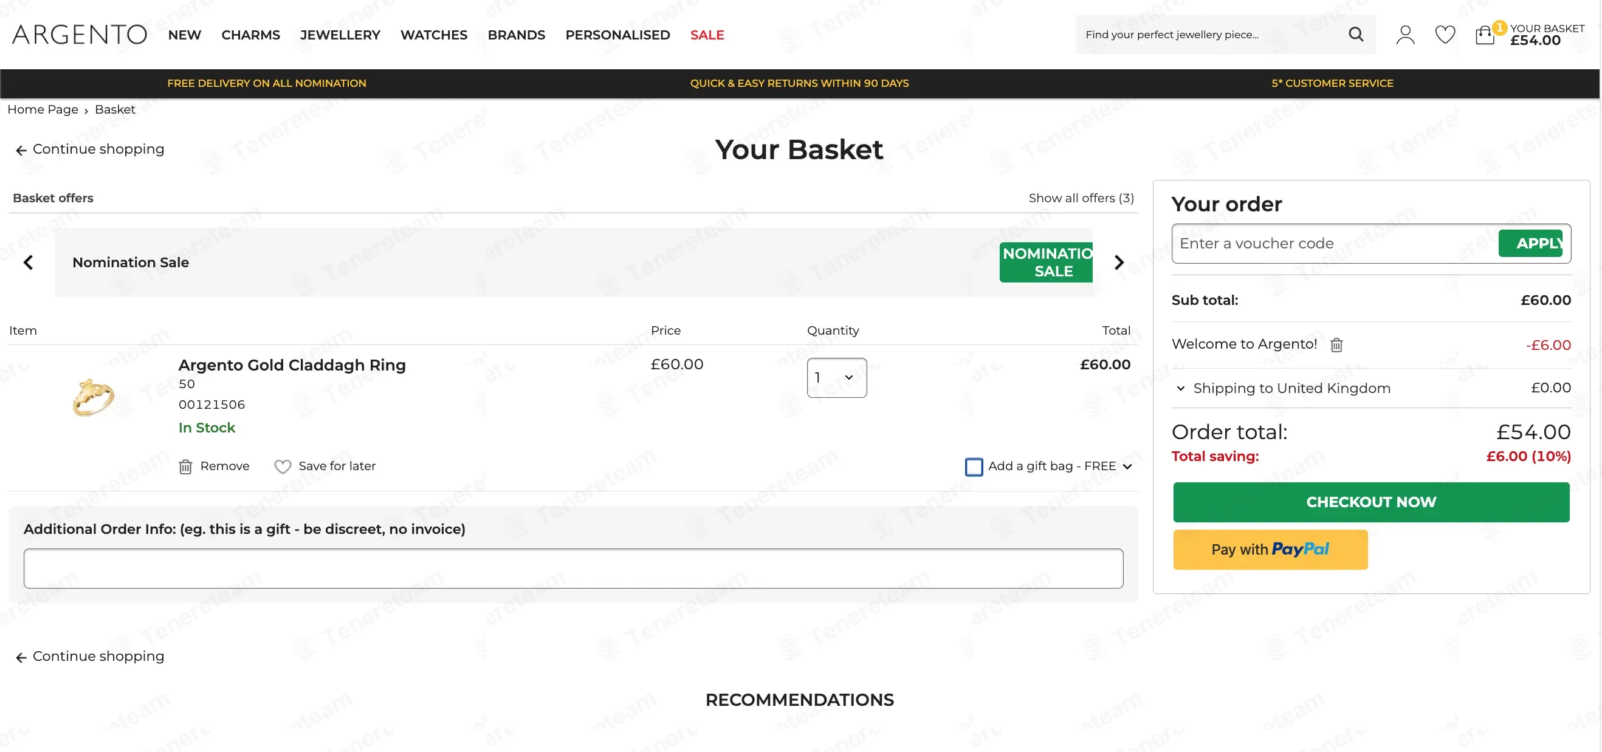Click top Continue shopping link
The image size is (1602, 752).
[98, 149]
